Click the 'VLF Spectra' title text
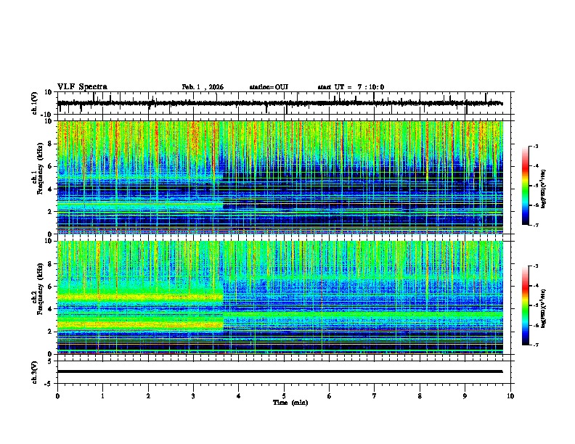Image resolution: width=575 pixels, height=444 pixels. click(x=82, y=87)
